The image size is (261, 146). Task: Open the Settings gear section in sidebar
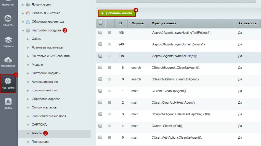pyautogui.click(x=8, y=83)
